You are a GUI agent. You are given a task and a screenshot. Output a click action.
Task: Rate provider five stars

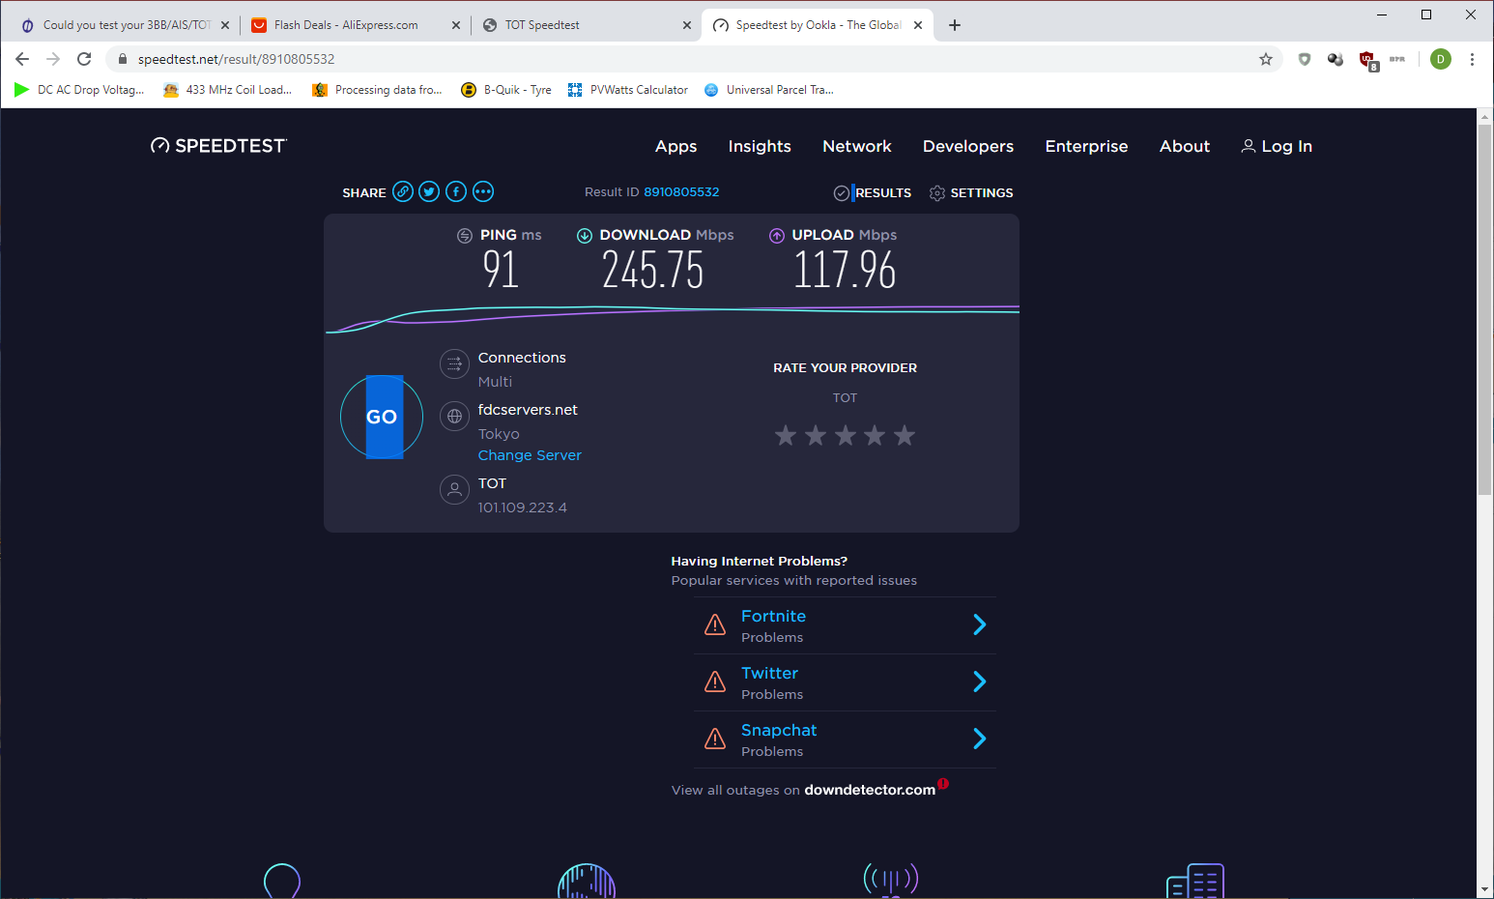905,435
